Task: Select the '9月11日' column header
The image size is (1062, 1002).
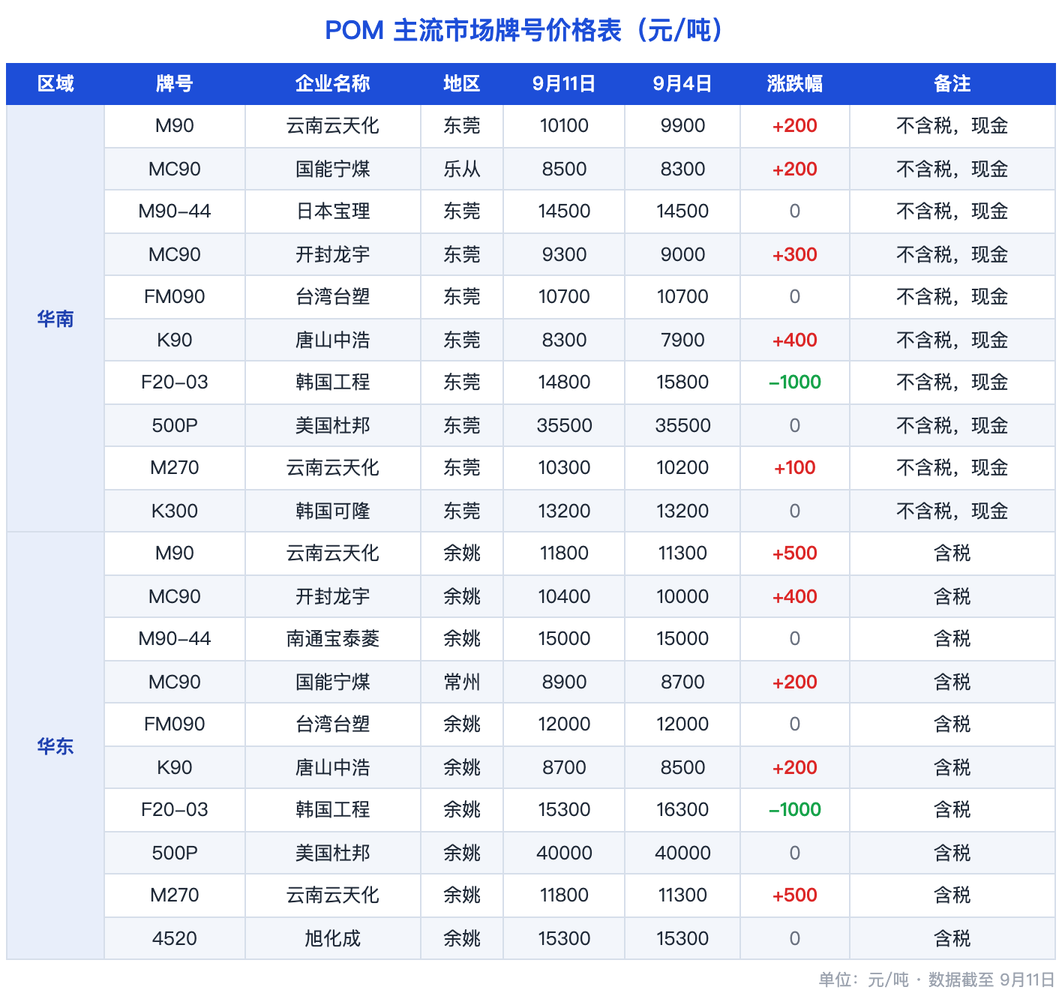Action: 564,83
